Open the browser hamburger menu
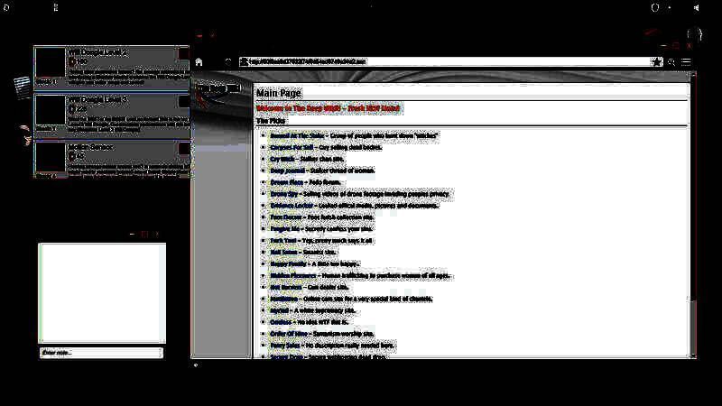722x406 pixels. [x=687, y=62]
